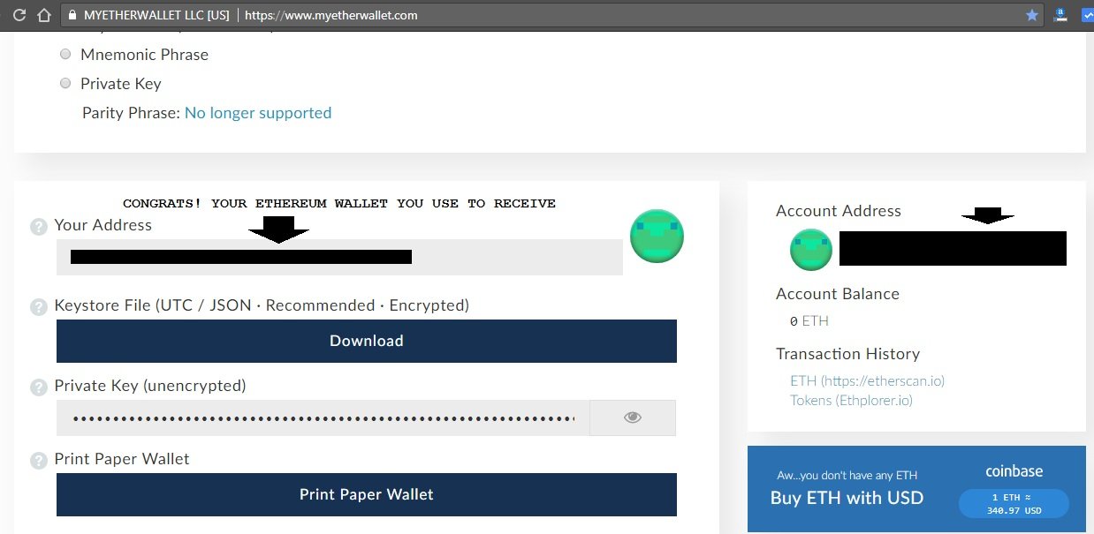Go to browser home page icon
This screenshot has height=534, width=1094.
[43, 15]
